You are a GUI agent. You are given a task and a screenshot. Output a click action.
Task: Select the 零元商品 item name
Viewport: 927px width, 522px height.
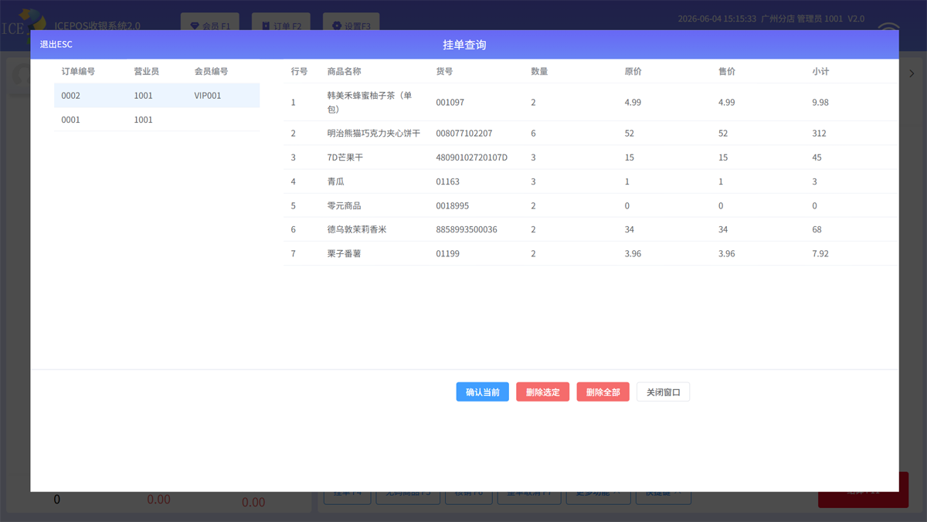pos(344,205)
